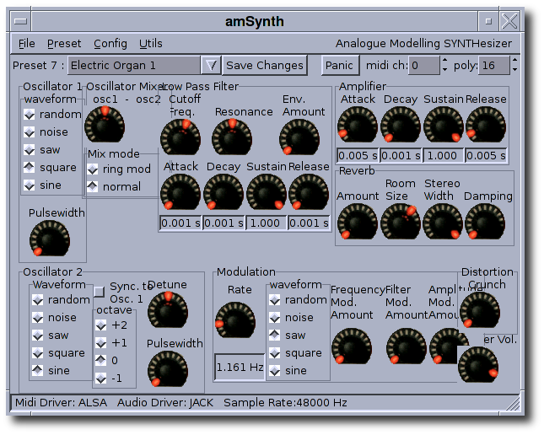The width and height of the screenshot is (544, 435).
Task: Click the poly value field
Action: 494,65
